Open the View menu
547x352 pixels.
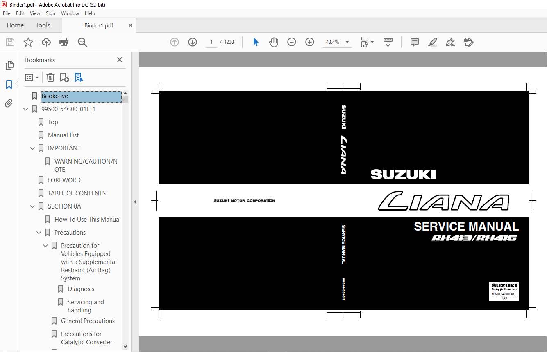(x=35, y=13)
